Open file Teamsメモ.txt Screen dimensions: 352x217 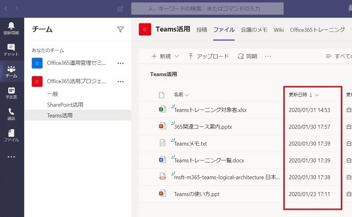click(191, 144)
